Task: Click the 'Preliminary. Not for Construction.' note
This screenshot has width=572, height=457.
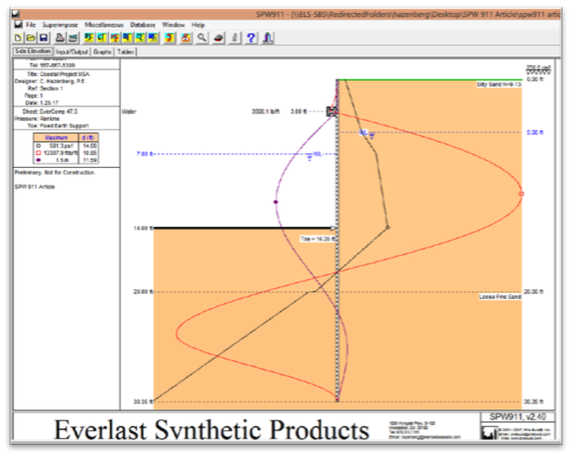Action: click(55, 172)
